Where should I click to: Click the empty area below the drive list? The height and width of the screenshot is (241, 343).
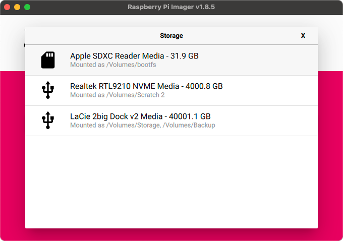pos(171,182)
